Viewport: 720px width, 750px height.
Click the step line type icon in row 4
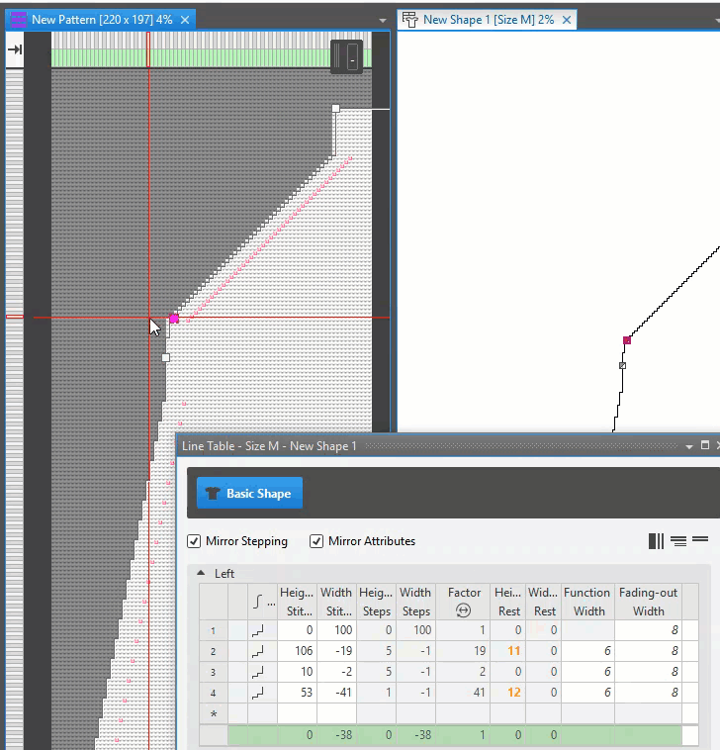(x=258, y=692)
